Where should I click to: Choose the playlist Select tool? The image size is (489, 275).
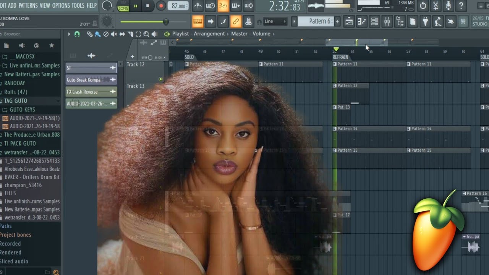pos(138,34)
